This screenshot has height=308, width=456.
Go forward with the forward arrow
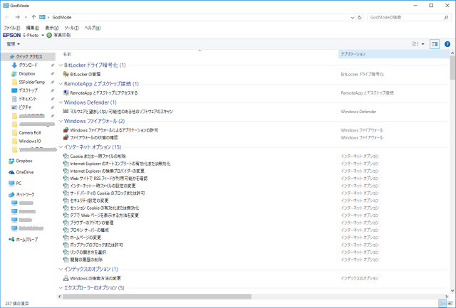[17, 17]
